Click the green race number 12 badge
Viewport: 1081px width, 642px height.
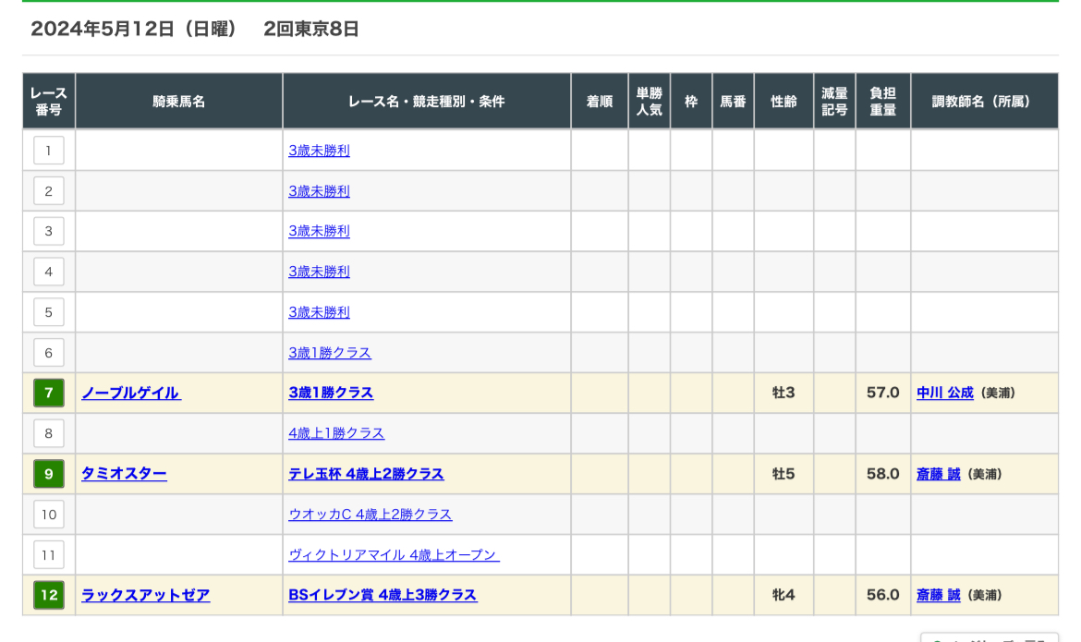[x=49, y=595]
